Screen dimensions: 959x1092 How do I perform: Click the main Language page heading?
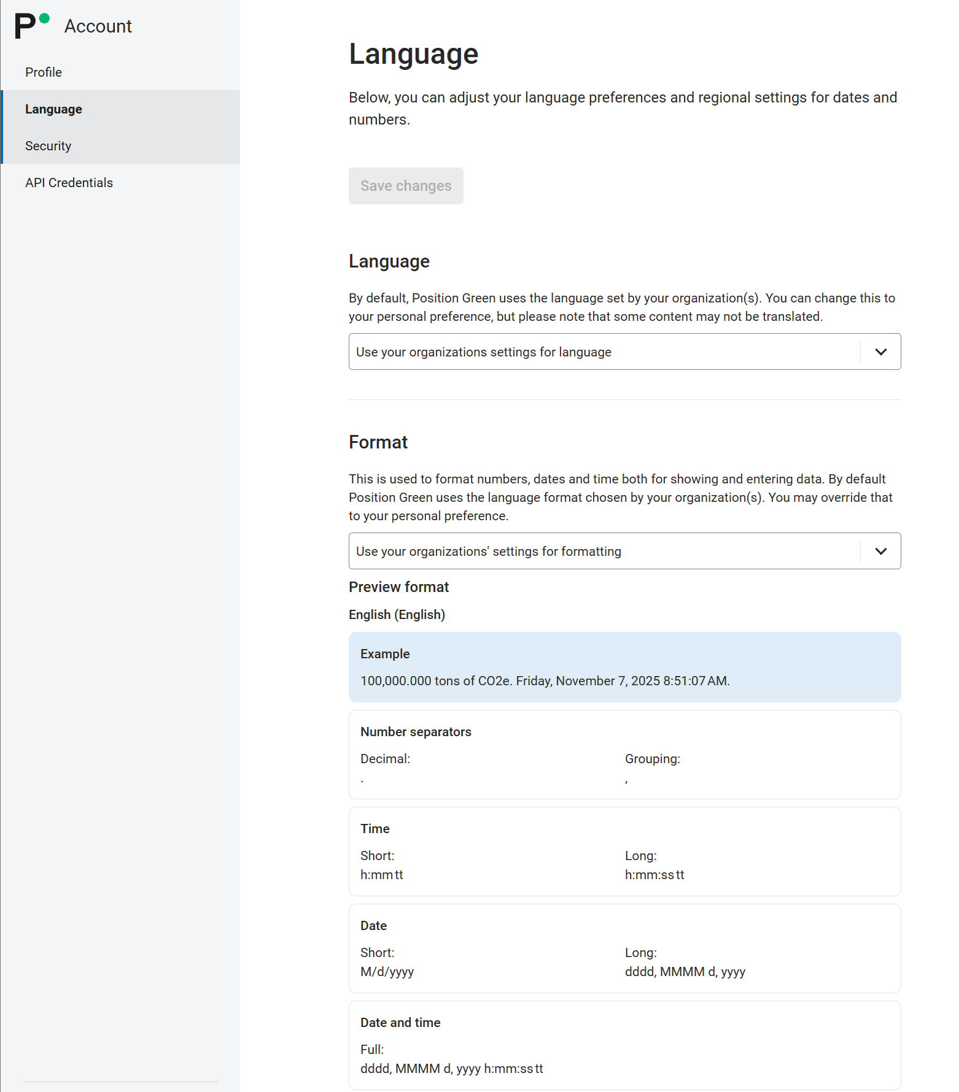[413, 54]
